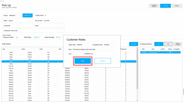Select order 135 row
Image resolution: width=184 pixels, height=103 pixels.
[x=69, y=64]
